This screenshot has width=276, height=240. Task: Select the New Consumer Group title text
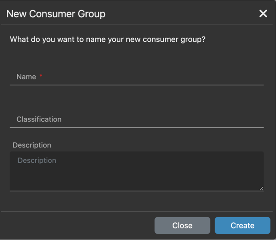(x=56, y=14)
